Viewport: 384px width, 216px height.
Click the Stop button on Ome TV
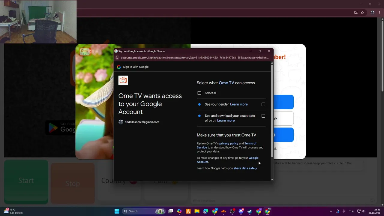coord(73,183)
